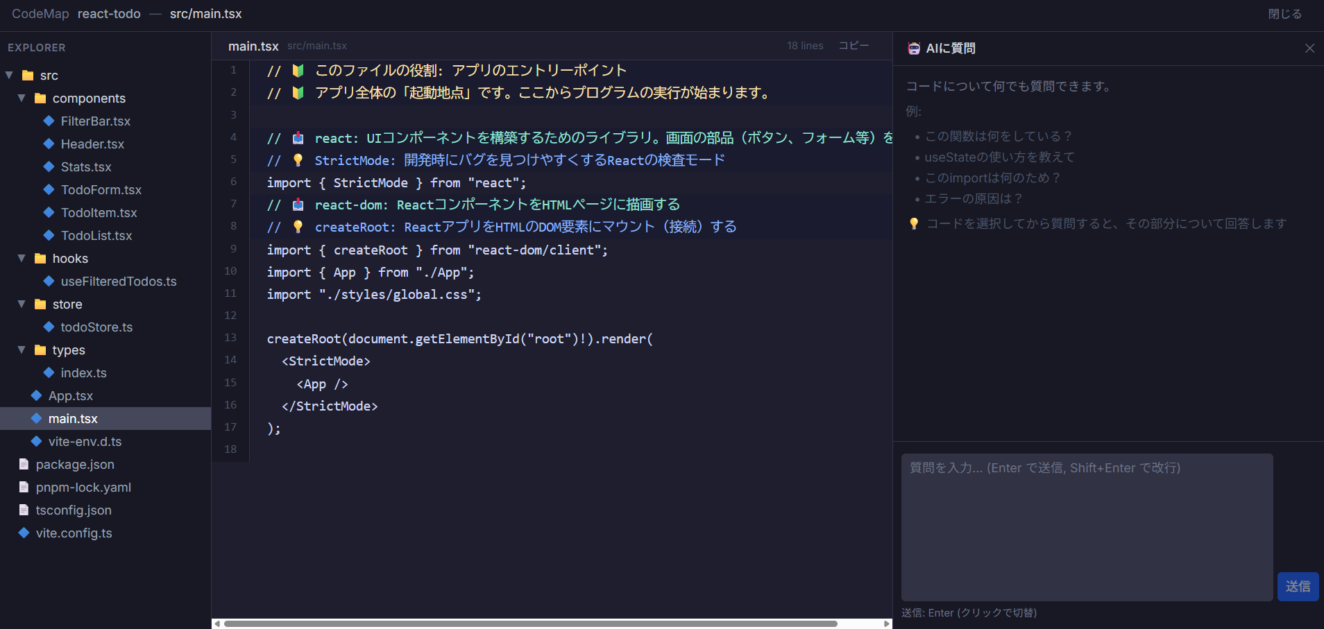The image size is (1324, 629).
Task: Click the TodoForm.tsx diamond file icon
Action: (x=49, y=189)
